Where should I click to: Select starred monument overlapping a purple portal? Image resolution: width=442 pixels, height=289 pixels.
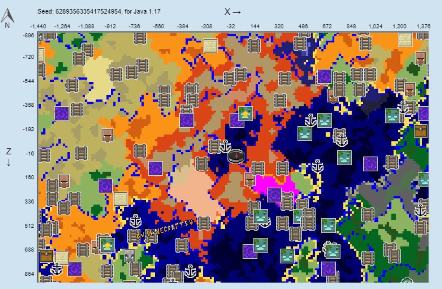[246, 114]
